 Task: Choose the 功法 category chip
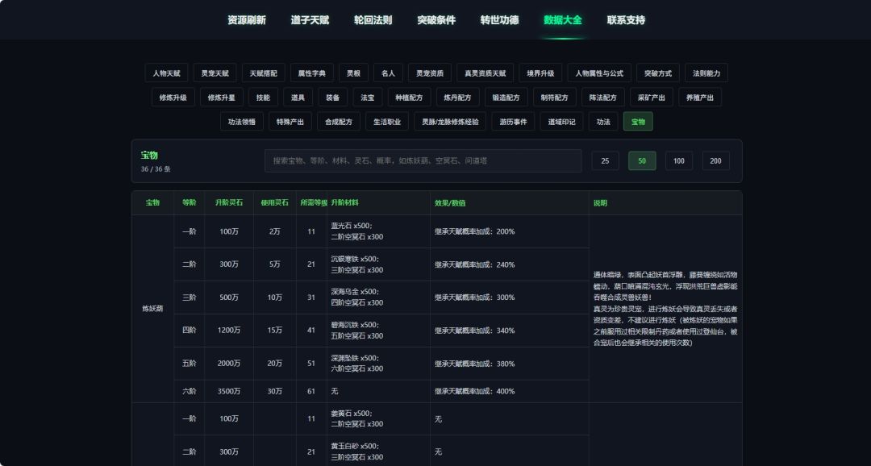[603, 122]
